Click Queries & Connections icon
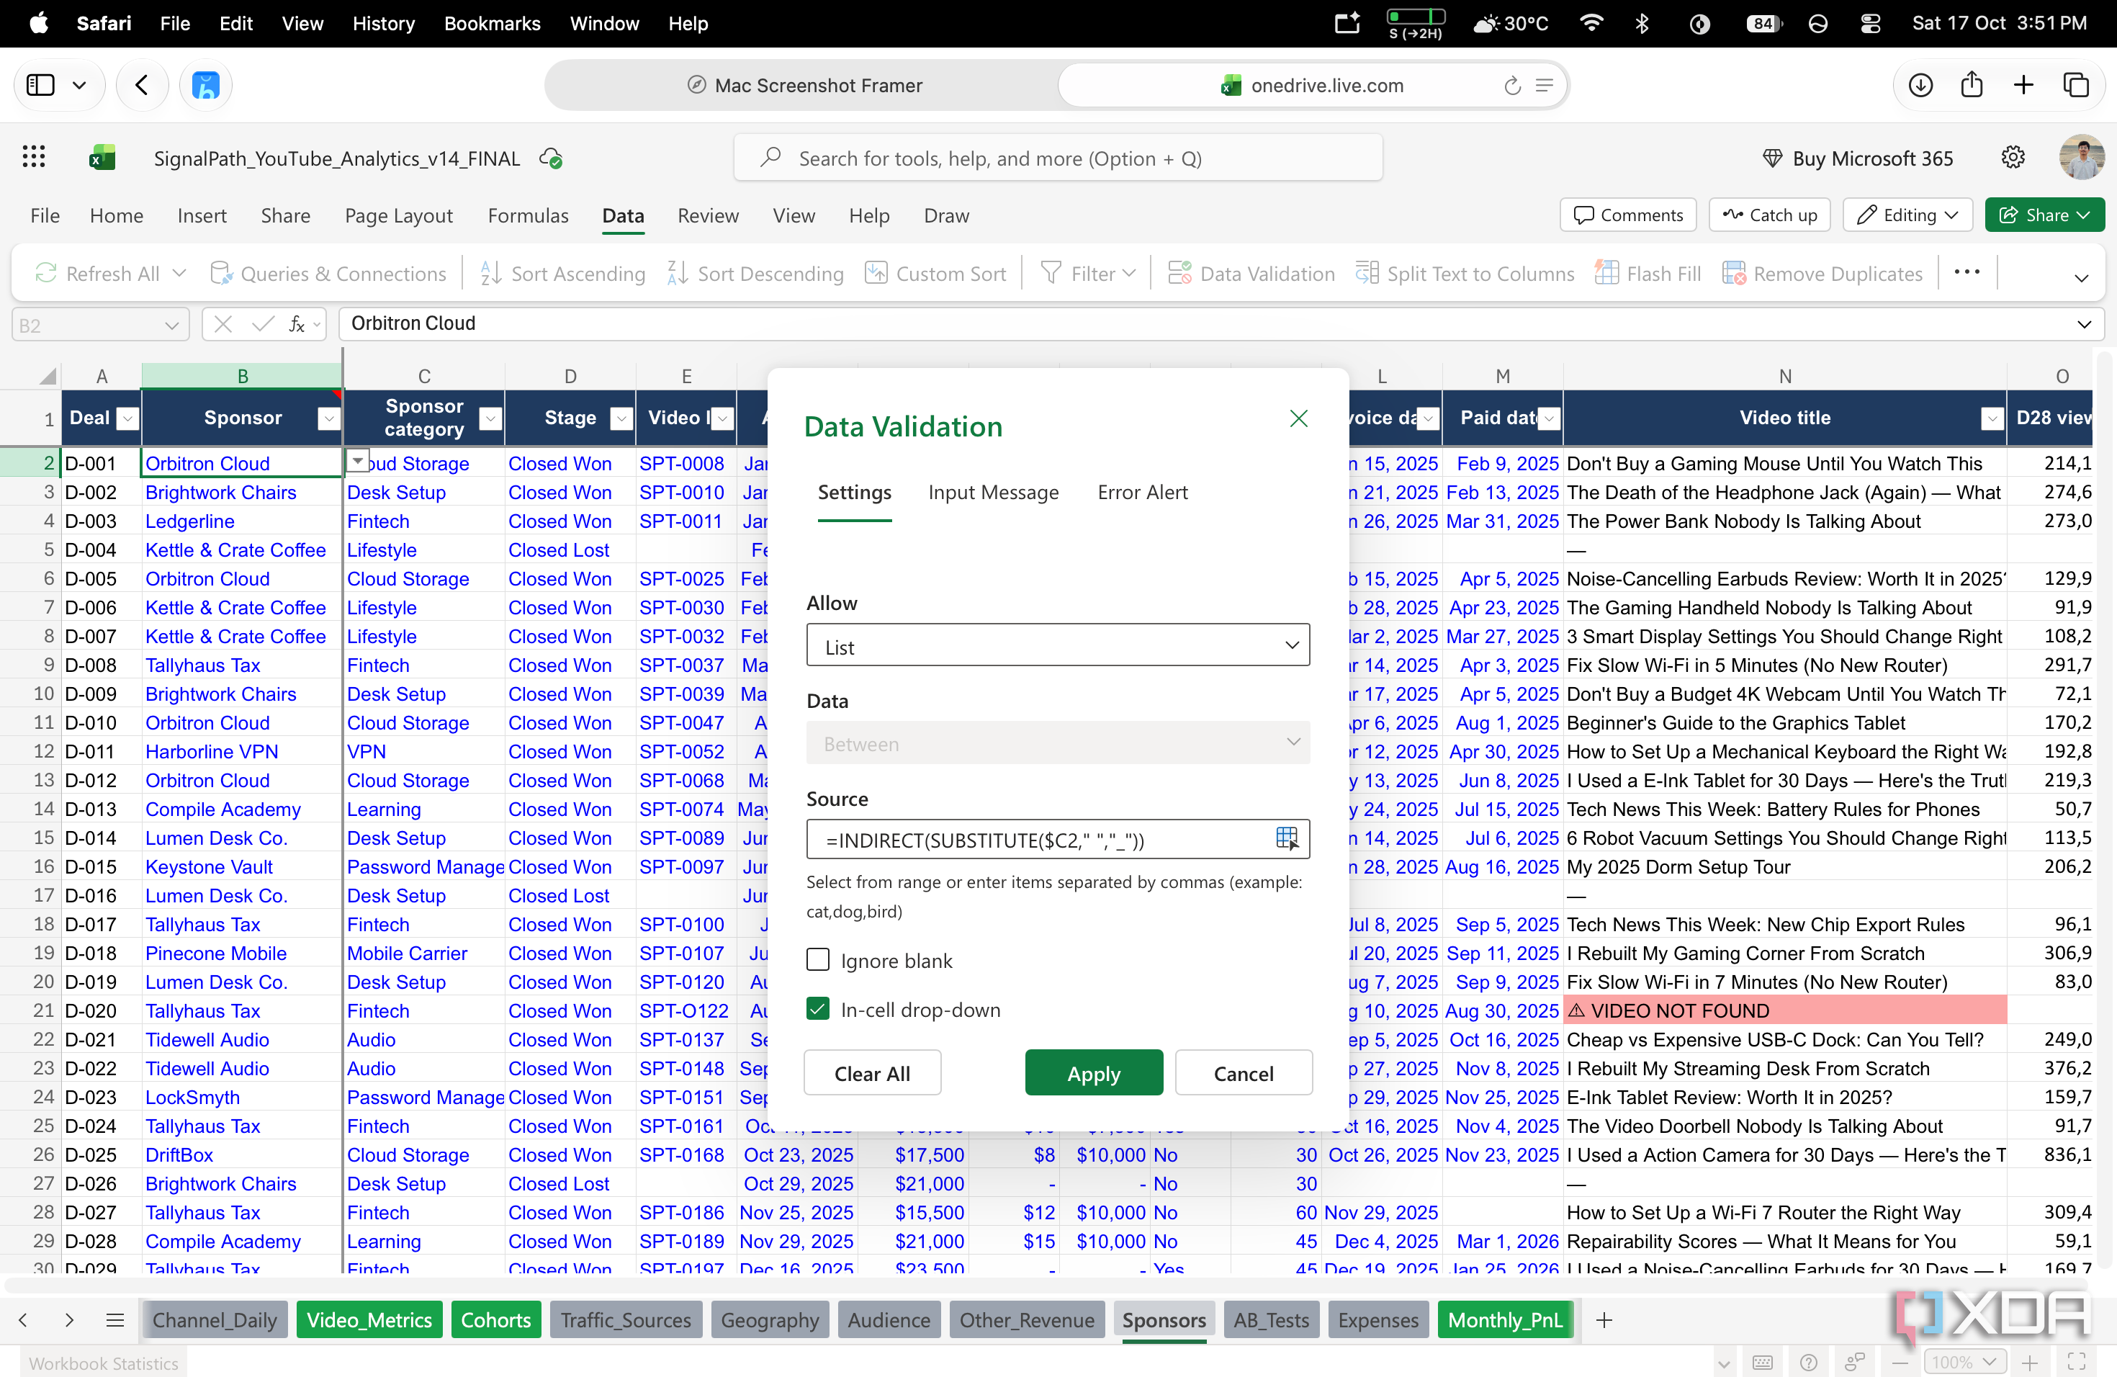The image size is (2117, 1377). (220, 273)
